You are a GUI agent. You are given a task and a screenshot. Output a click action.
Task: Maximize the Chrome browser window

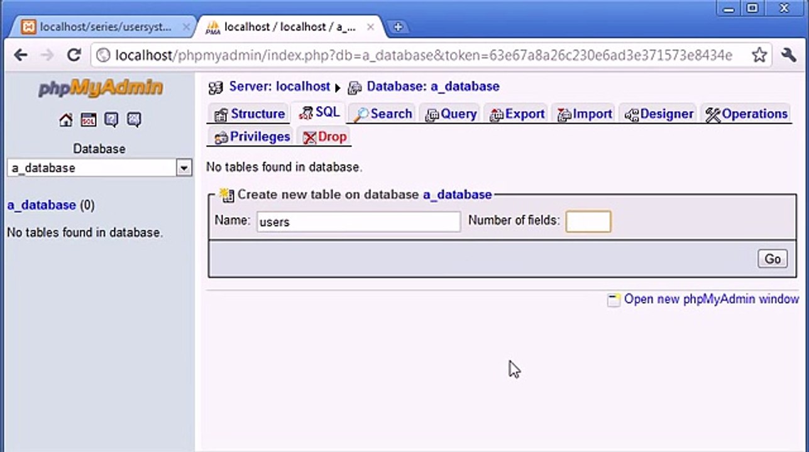[x=752, y=8]
